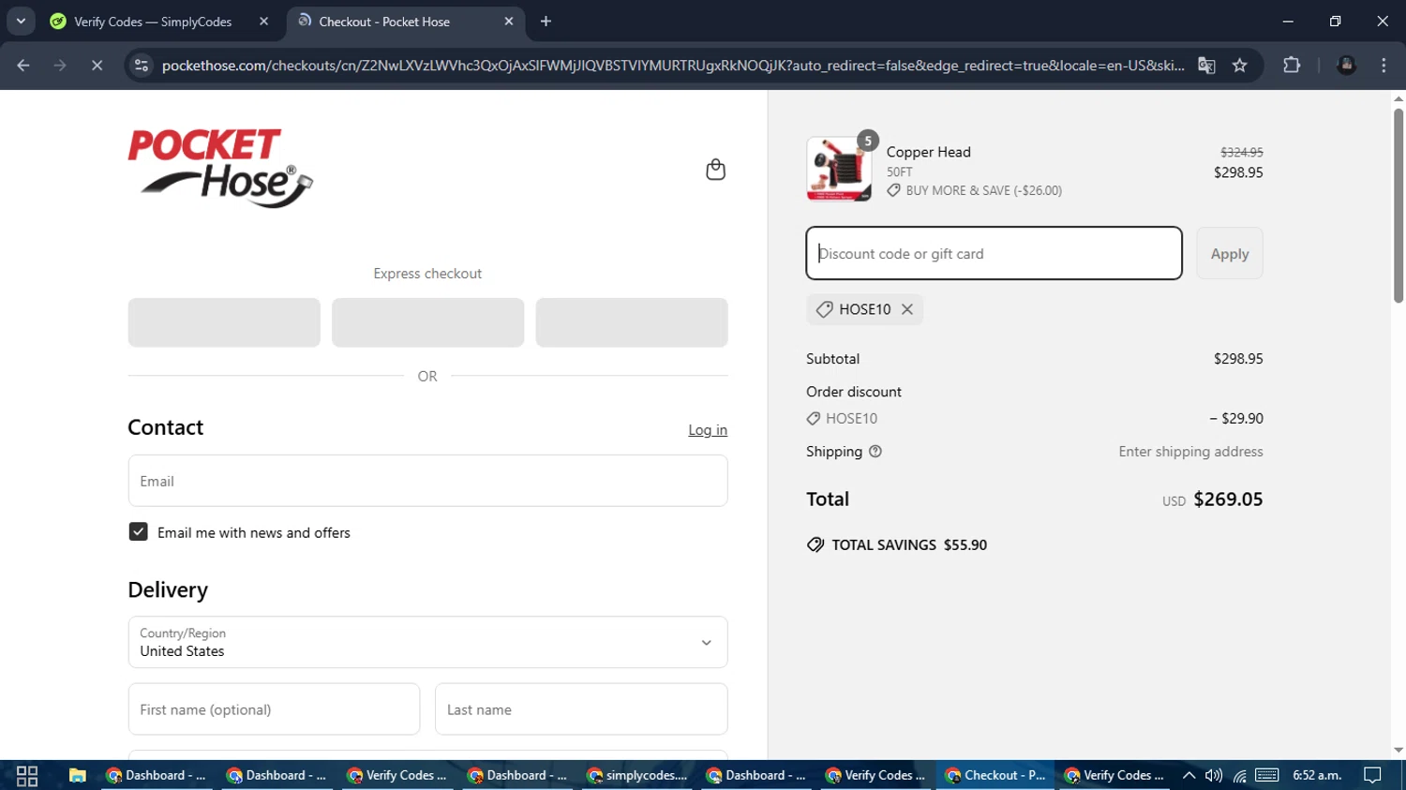Go forward in browser history
This screenshot has width=1406, height=790.
60,66
